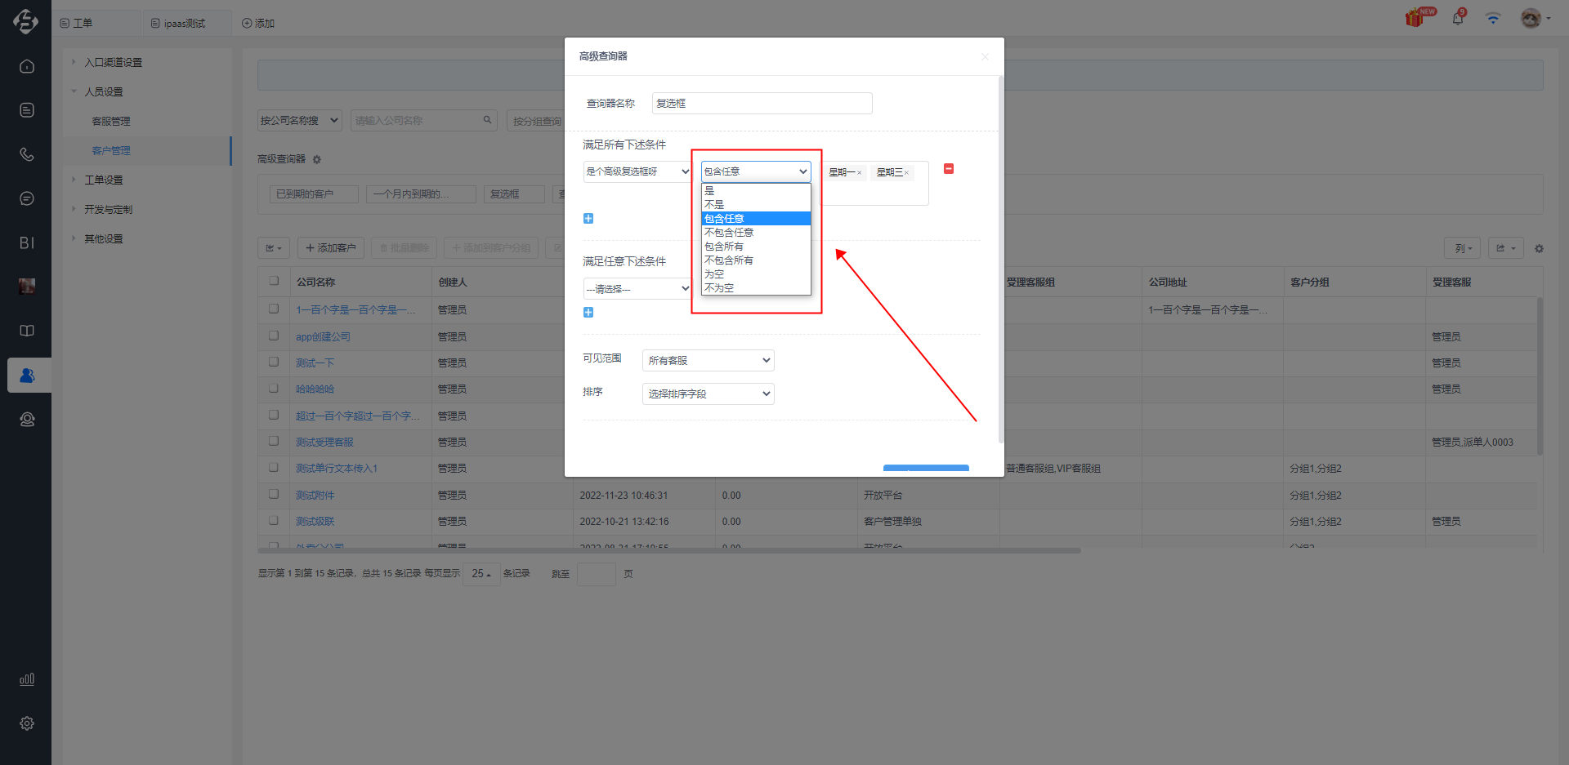Open the settings gear in the sidebar

[26, 723]
